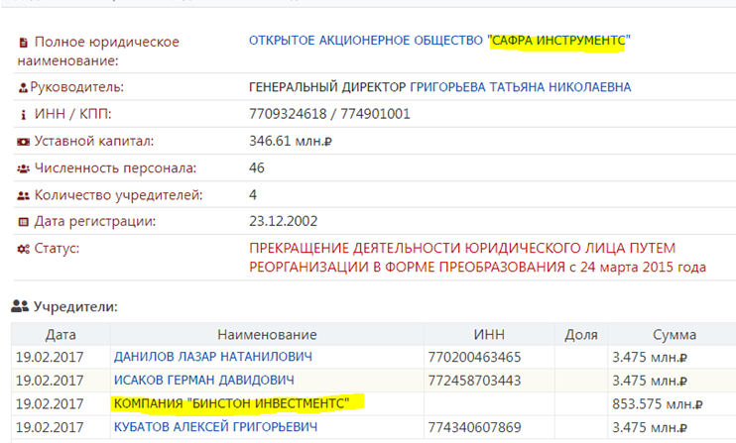Select the sum 3.475 млн in Данилов row
The image size is (736, 443).
click(650, 357)
